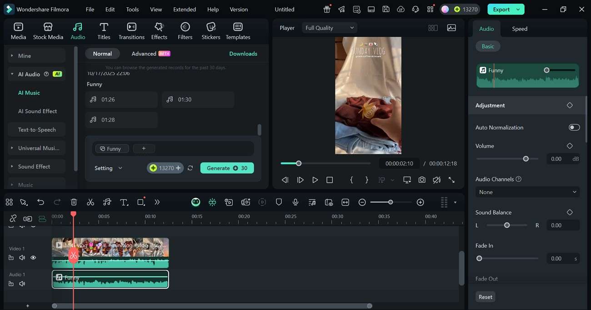The image size is (591, 310).
Task: Split clip using the scissors tool
Action: (x=90, y=202)
